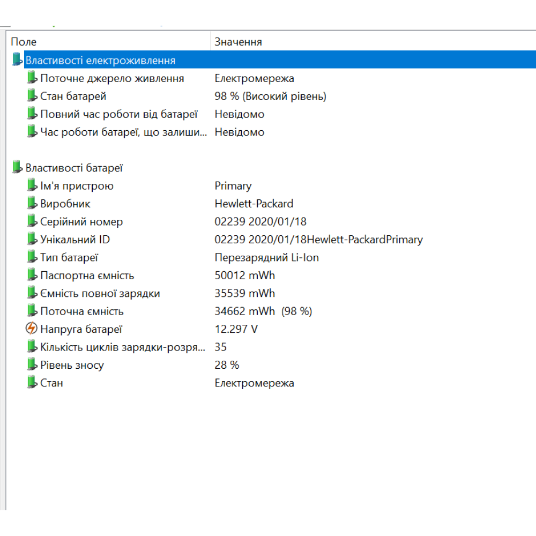Sort by the Поле column header
Screen dimensions: 536x536
pyautogui.click(x=107, y=42)
